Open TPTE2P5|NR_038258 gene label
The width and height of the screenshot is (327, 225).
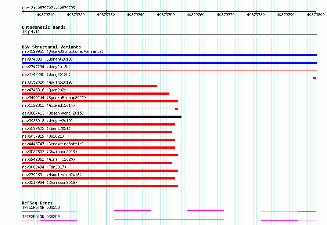[41, 207]
